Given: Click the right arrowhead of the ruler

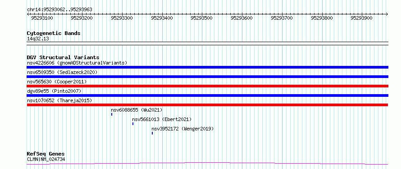Looking at the screenshot, I should (387, 14).
